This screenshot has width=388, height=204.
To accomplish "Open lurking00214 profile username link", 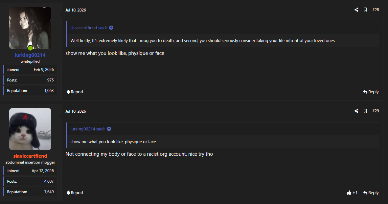I will 30,55.
